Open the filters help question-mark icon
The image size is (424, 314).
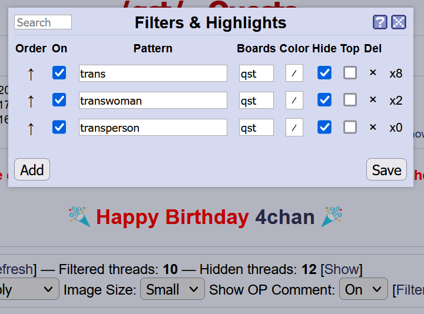coord(380,22)
